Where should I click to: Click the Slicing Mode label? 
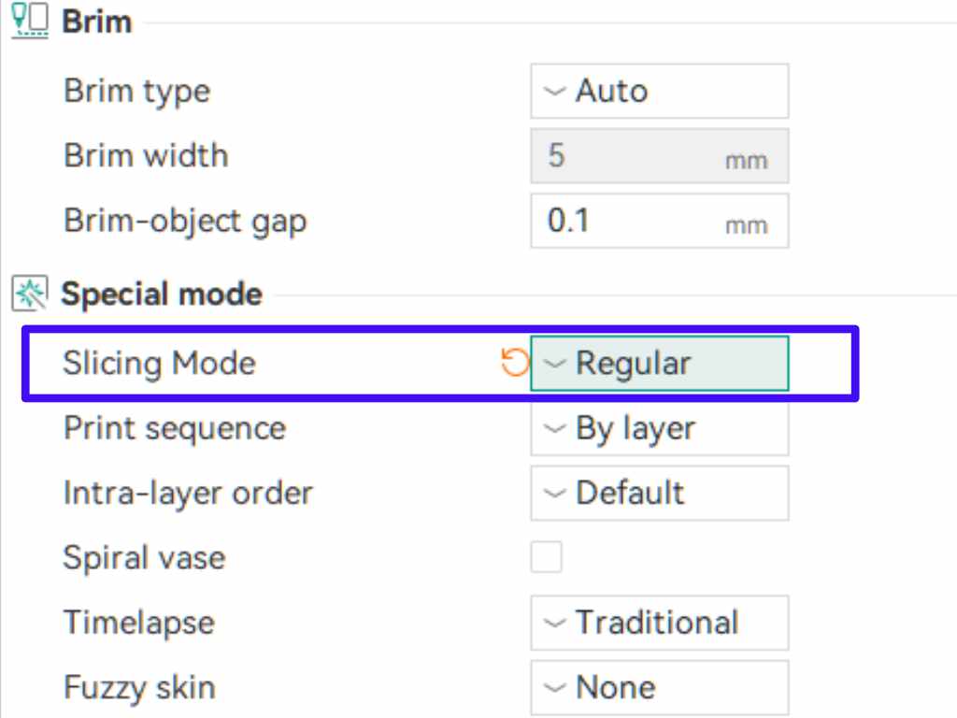point(159,363)
